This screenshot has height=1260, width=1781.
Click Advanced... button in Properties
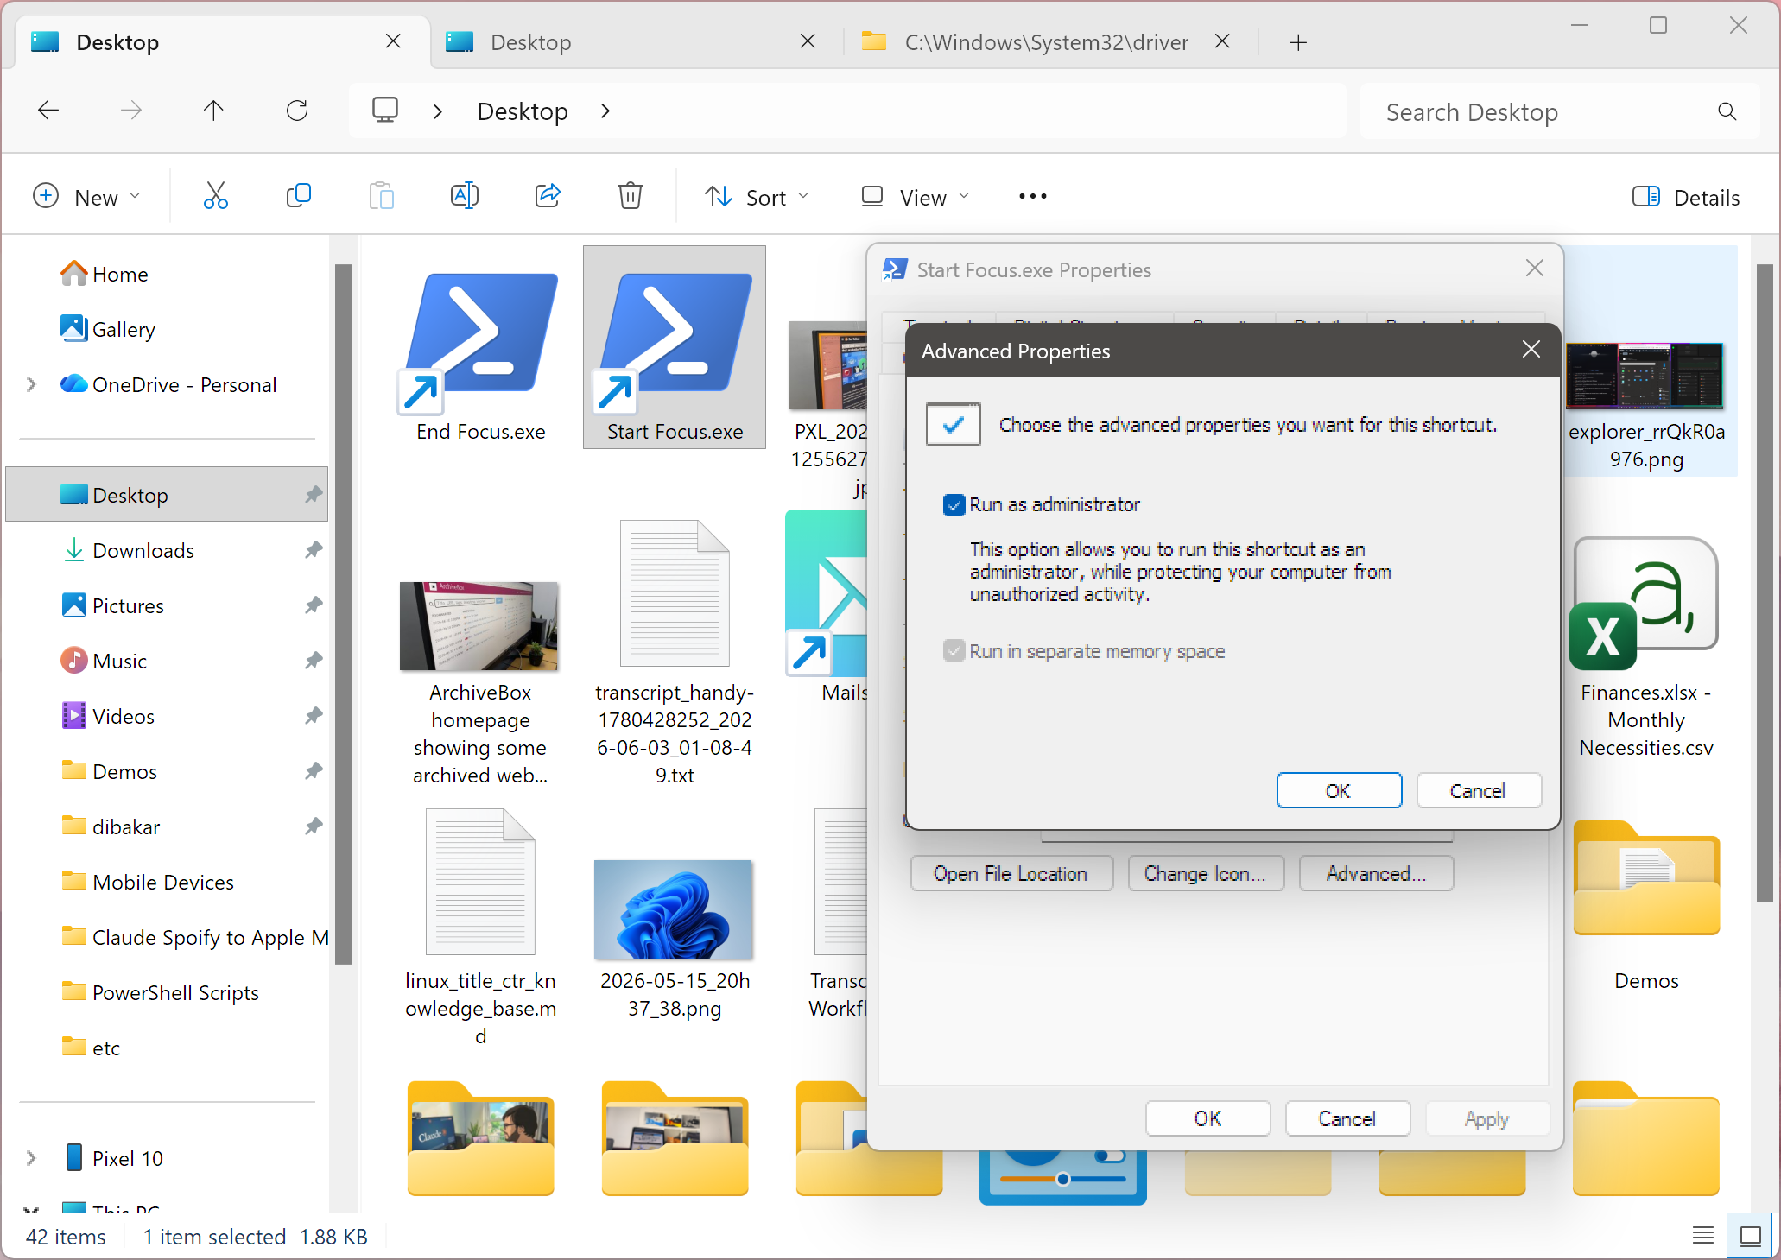point(1376,873)
